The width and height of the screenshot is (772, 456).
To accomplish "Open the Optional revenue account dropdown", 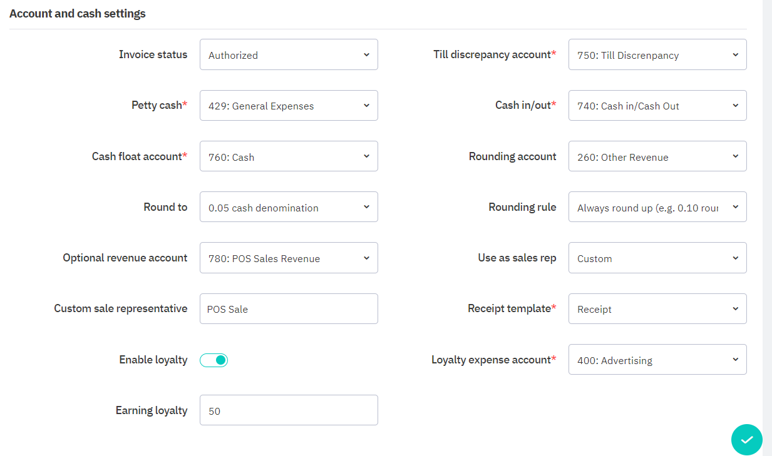I will [x=288, y=258].
